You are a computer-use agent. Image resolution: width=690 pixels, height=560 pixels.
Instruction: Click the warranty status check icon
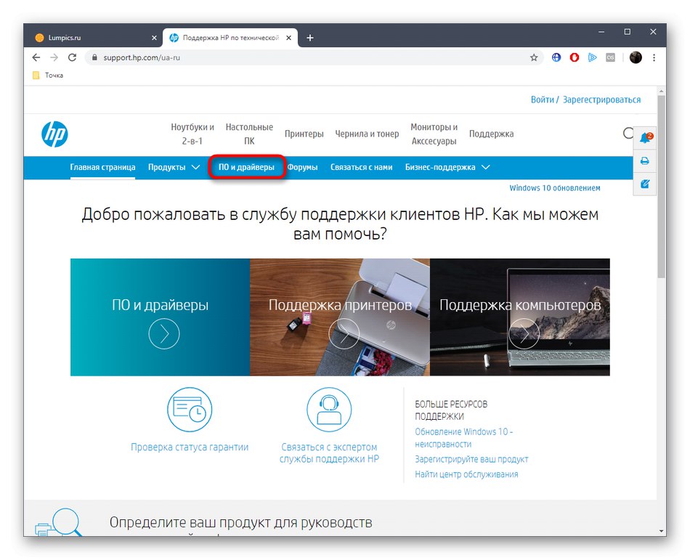[x=190, y=410]
